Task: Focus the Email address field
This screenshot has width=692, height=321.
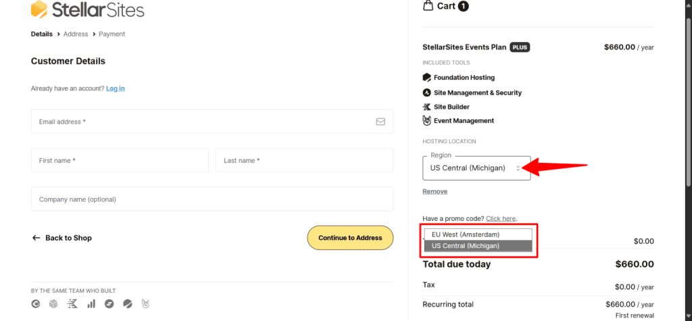Action: click(x=212, y=122)
